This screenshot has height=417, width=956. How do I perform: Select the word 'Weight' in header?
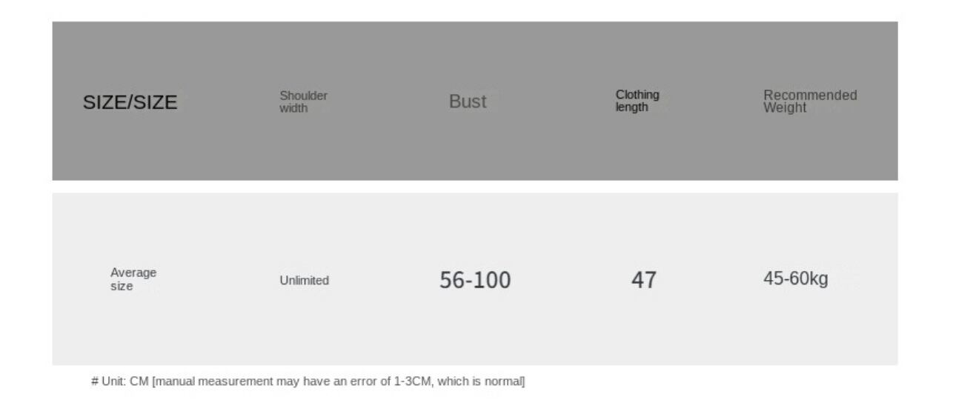tap(785, 108)
